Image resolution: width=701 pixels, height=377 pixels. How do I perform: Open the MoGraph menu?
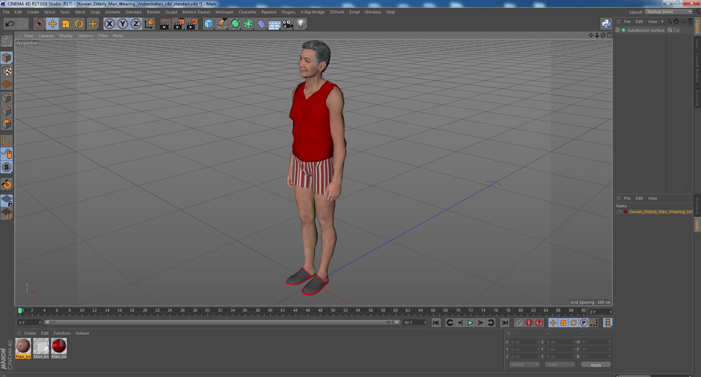pos(224,12)
